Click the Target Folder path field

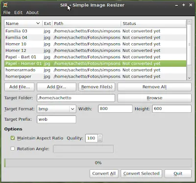point(76,98)
